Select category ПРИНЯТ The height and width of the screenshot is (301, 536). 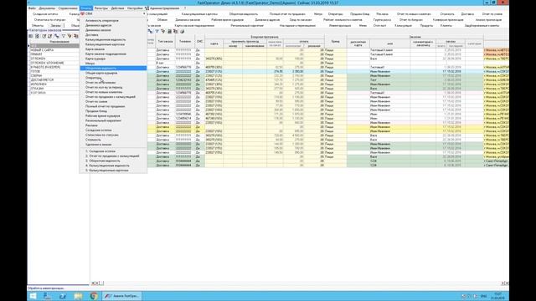point(37,54)
